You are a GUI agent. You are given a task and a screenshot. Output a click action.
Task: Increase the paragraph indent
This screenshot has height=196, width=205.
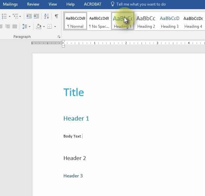click(36, 16)
